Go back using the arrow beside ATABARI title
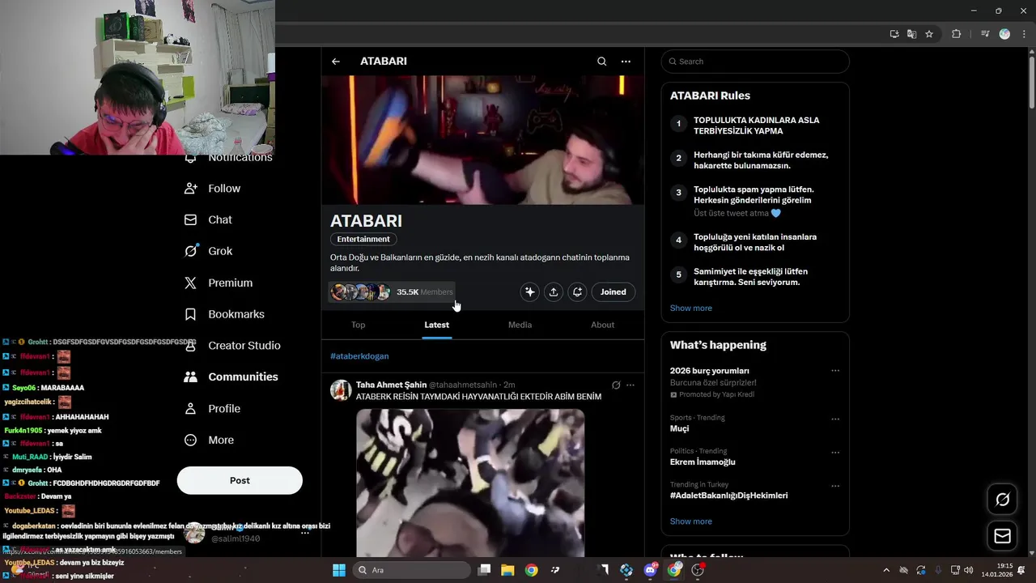Viewport: 1036px width, 583px height. [336, 62]
